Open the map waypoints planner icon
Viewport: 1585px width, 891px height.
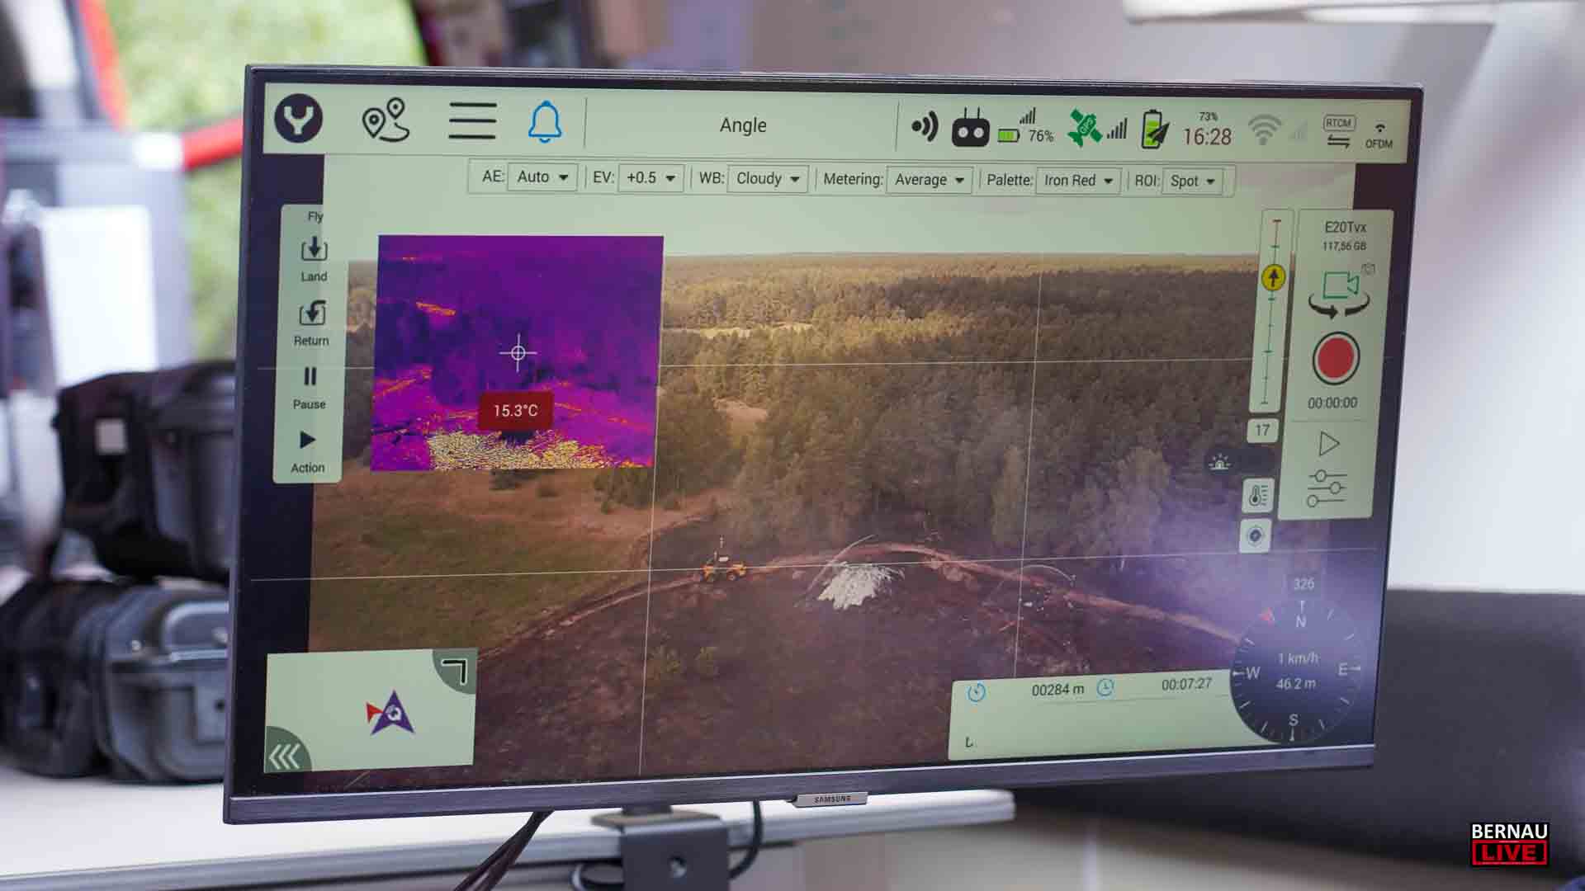click(386, 120)
